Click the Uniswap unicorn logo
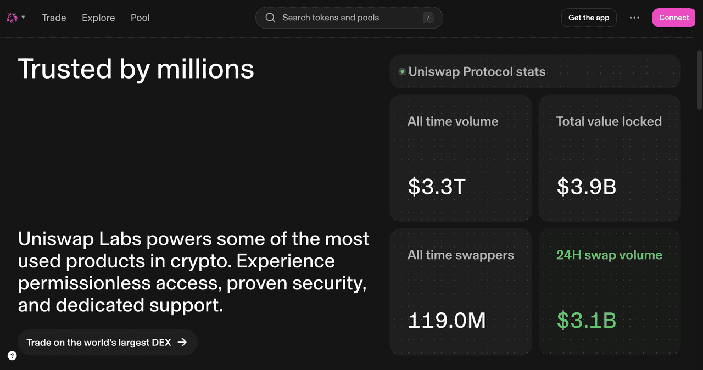The image size is (703, 370). [x=12, y=18]
